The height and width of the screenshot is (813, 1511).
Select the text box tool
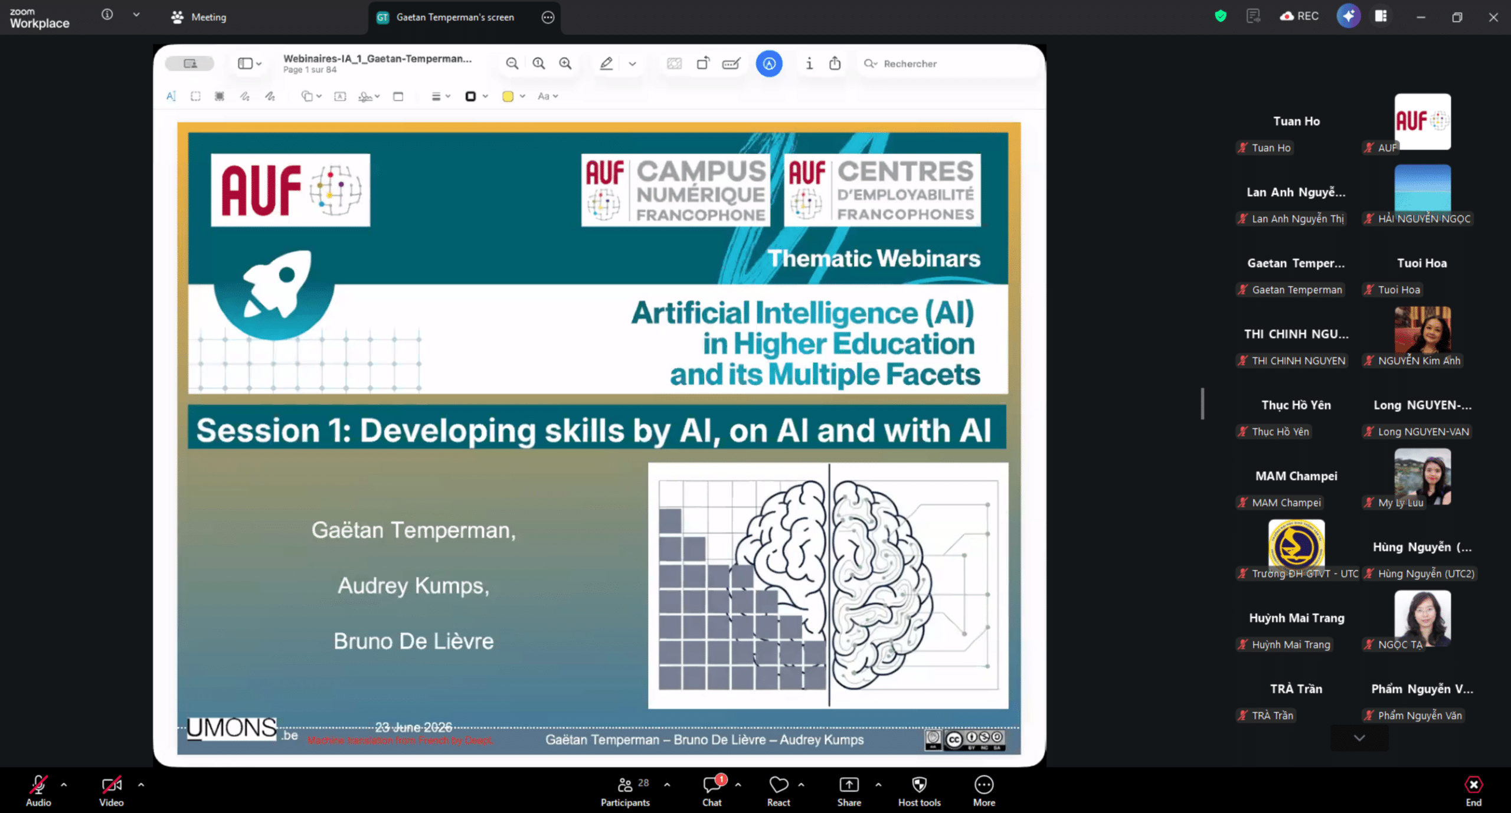coord(340,96)
